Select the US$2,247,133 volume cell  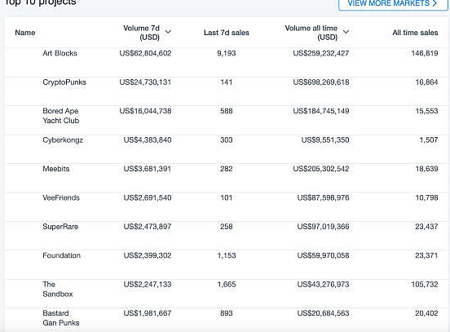[x=148, y=285]
